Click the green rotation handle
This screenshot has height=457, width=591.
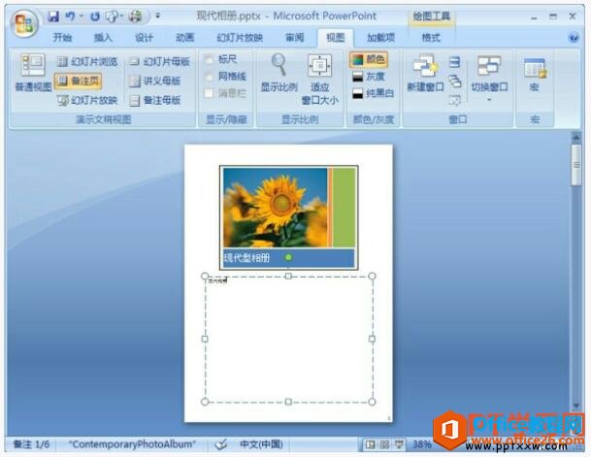[x=288, y=257]
